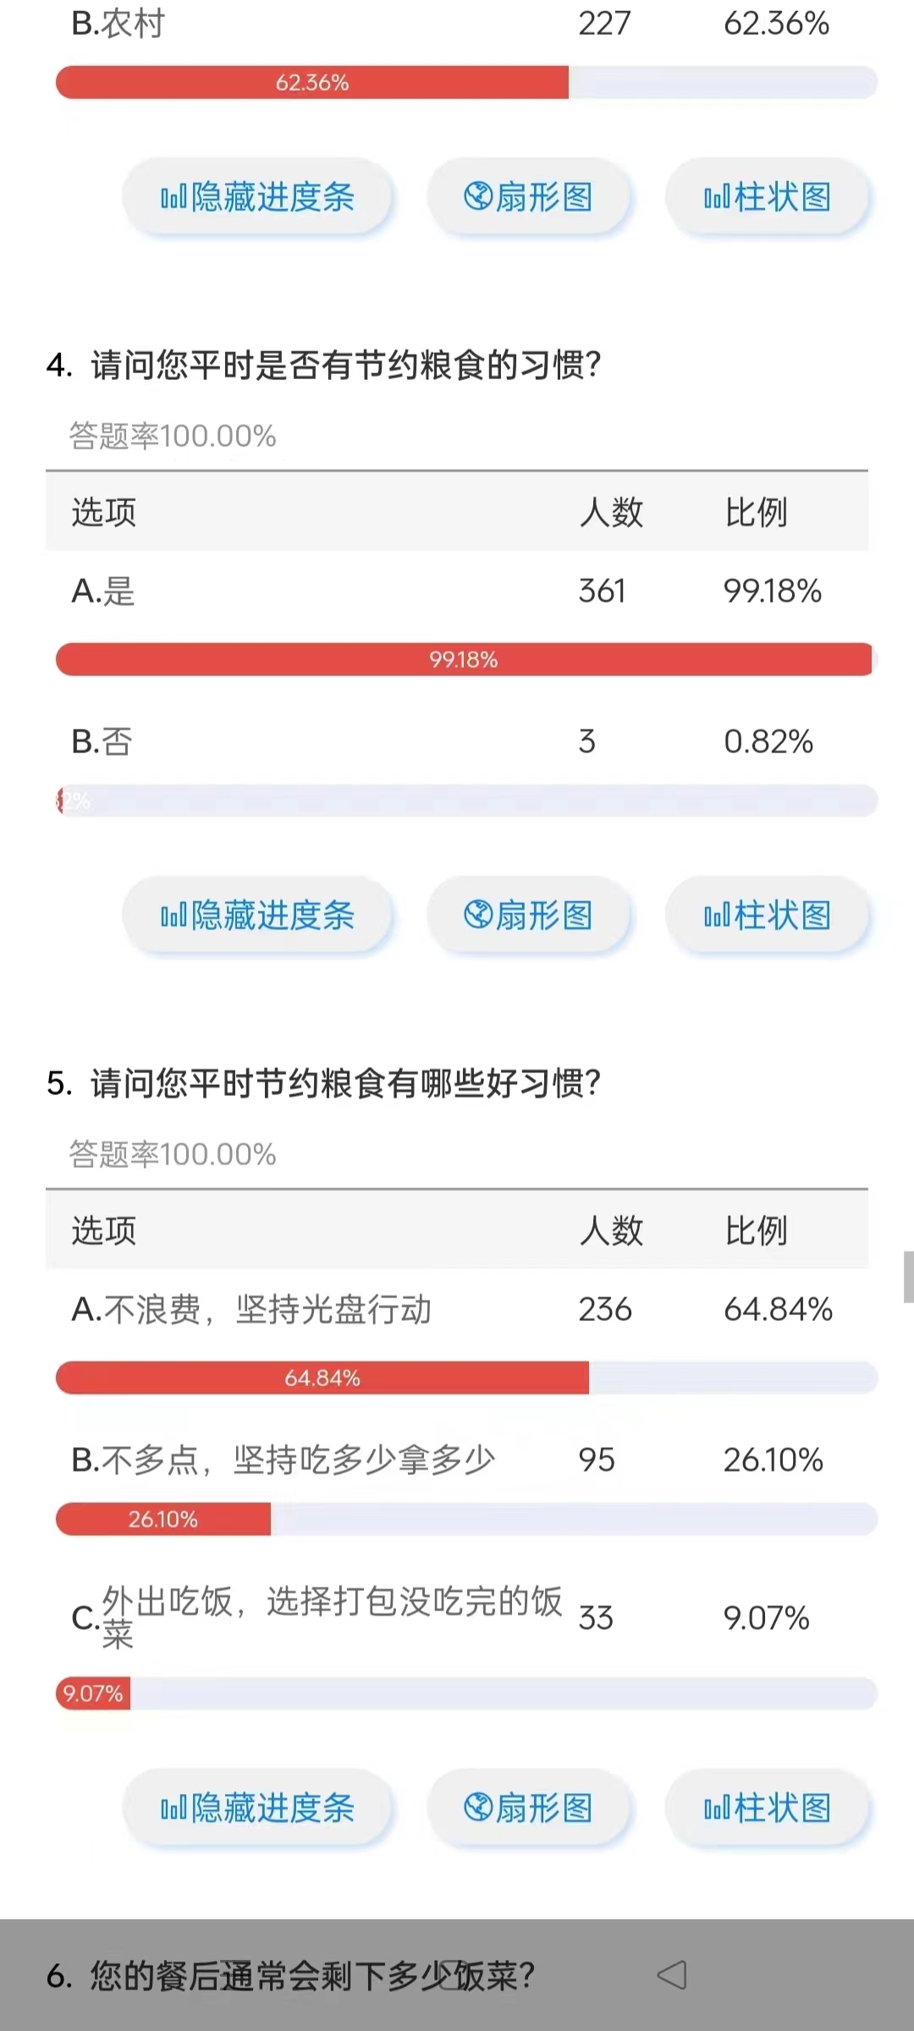The image size is (914, 2031).
Task: Tap the pie chart icon under the 农村 result
Action: pos(478,196)
